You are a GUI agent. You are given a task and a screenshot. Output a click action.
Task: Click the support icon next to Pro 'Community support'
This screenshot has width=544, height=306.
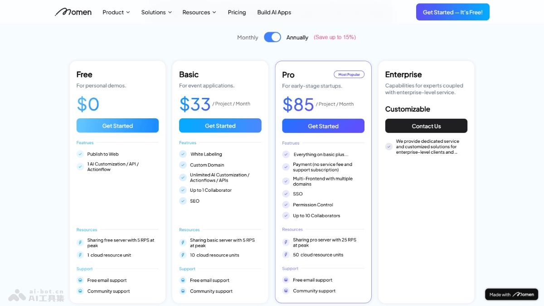click(x=286, y=291)
